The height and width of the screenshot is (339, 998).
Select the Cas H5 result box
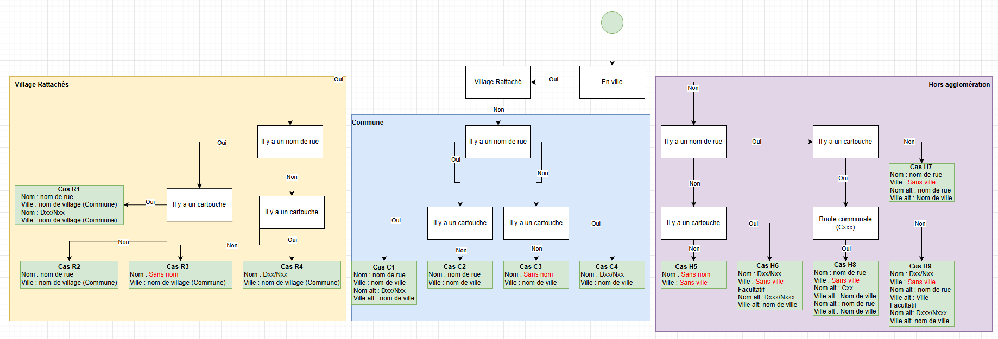click(693, 274)
